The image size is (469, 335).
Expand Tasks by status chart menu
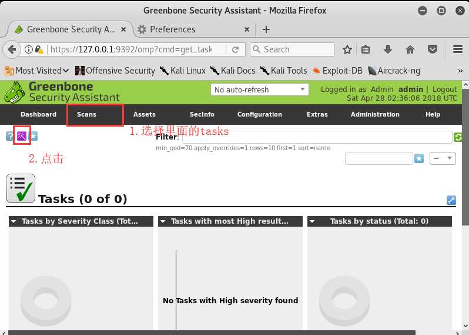pos(312,221)
